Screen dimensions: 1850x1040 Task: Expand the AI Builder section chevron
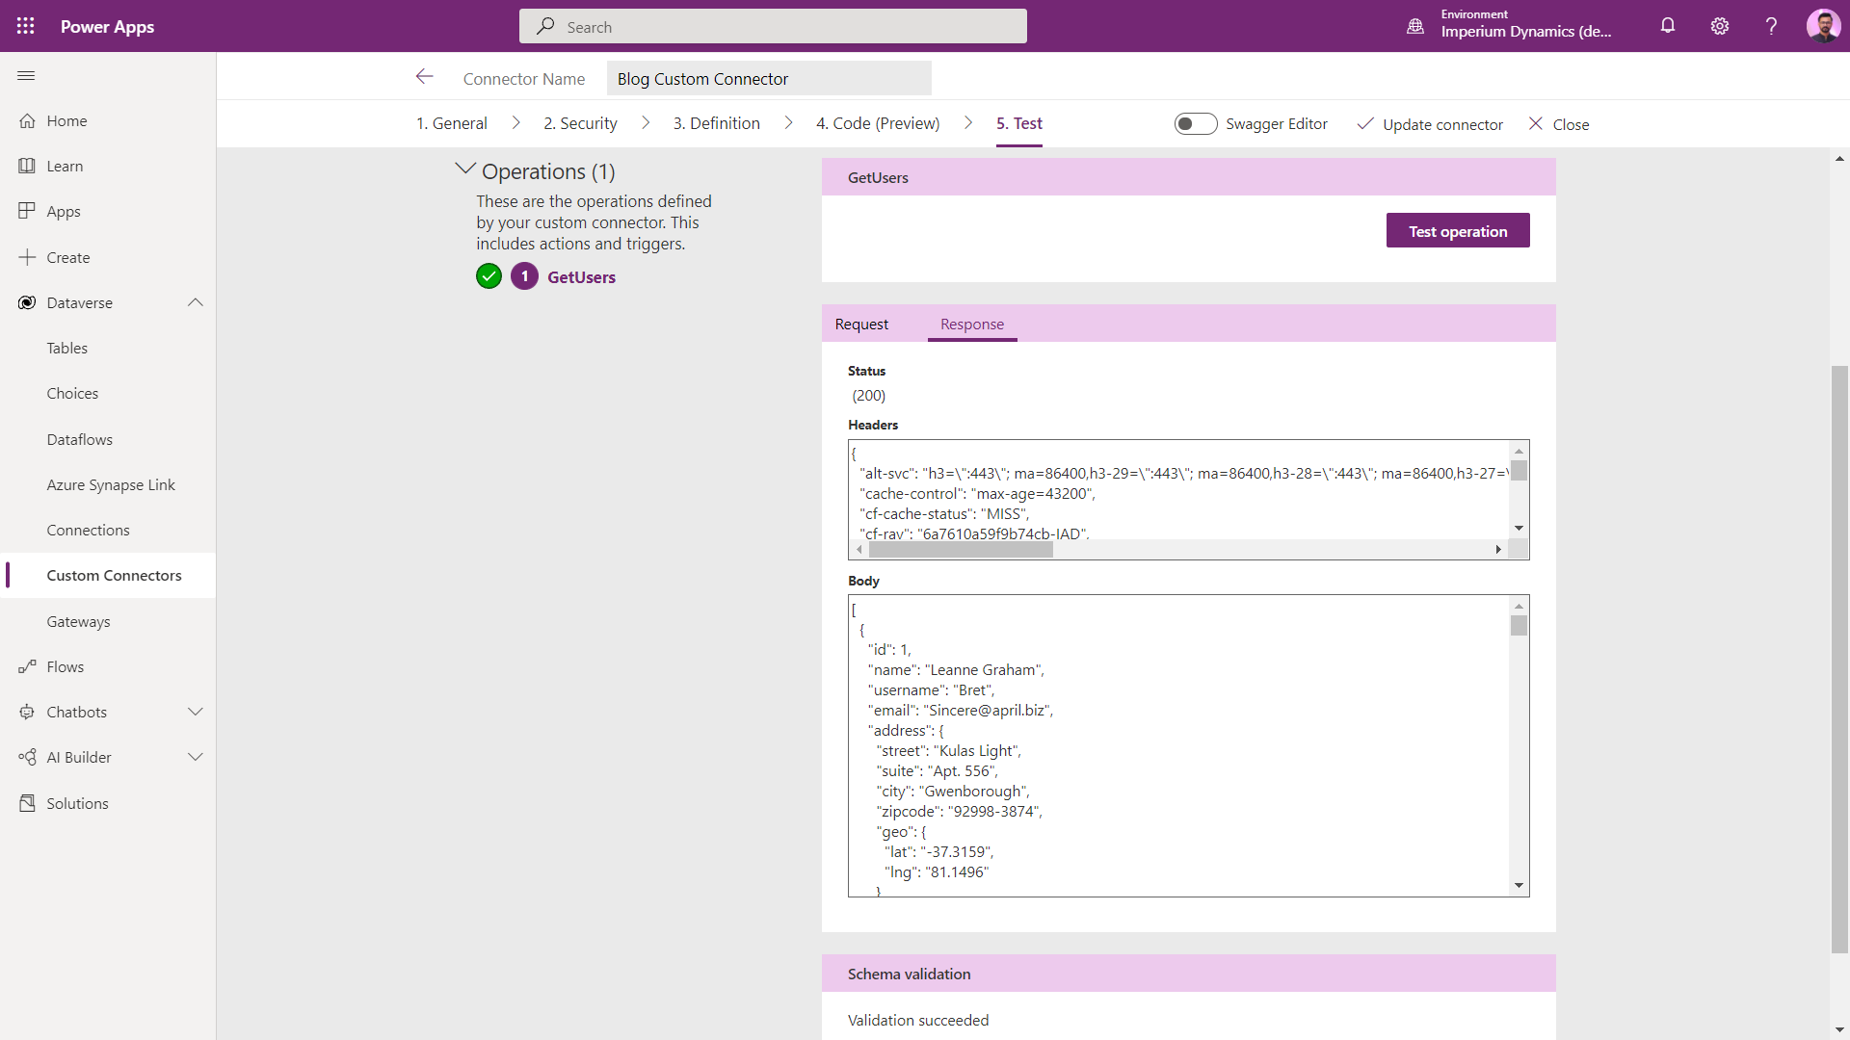[x=196, y=757]
